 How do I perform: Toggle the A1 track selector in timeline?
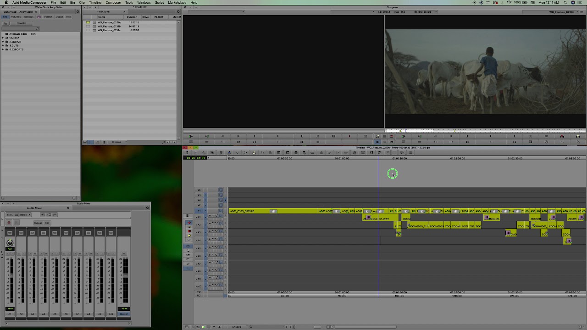point(199,217)
